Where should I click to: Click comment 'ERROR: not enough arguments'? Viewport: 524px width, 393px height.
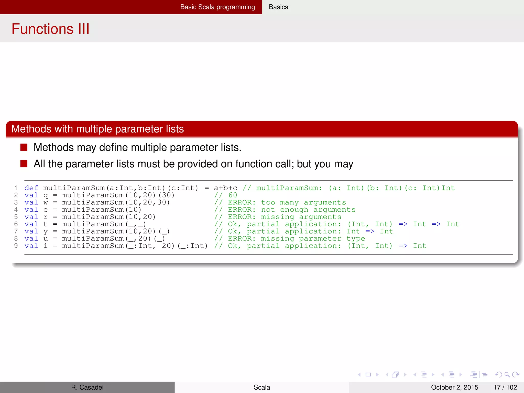coord(292,210)
